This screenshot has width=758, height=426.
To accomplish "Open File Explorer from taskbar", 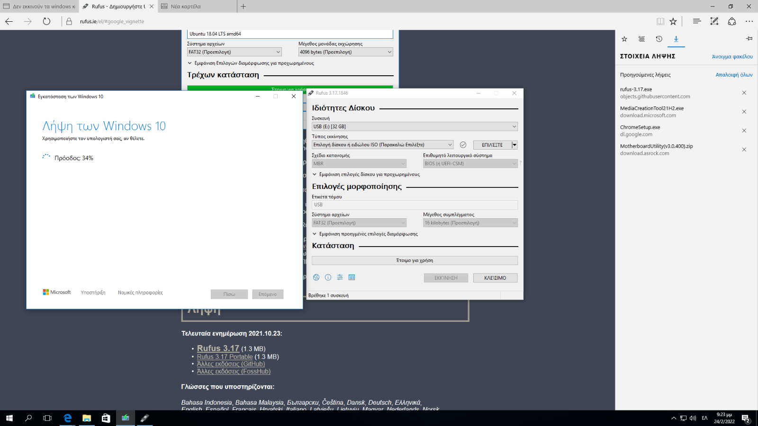I will [x=87, y=418].
